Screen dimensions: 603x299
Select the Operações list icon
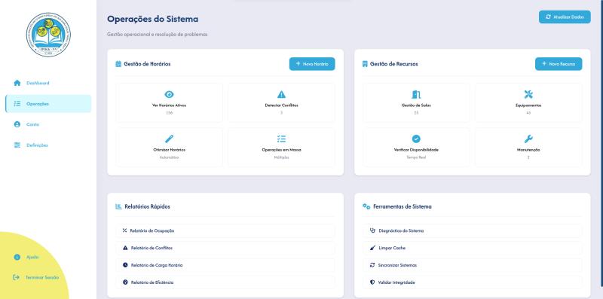pyautogui.click(x=17, y=104)
